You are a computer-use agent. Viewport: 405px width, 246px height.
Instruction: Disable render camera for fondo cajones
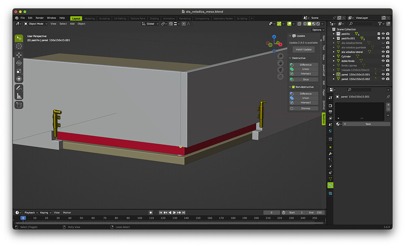388,65
